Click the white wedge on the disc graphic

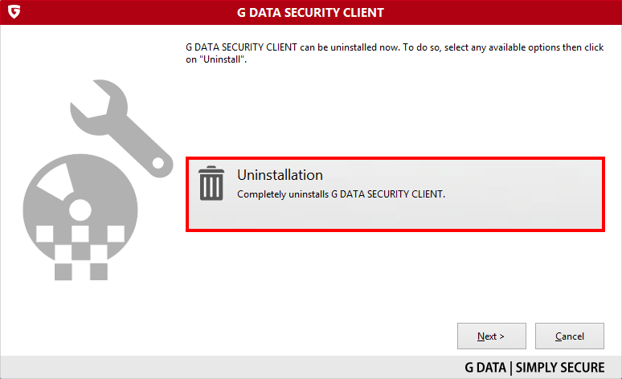(56, 182)
